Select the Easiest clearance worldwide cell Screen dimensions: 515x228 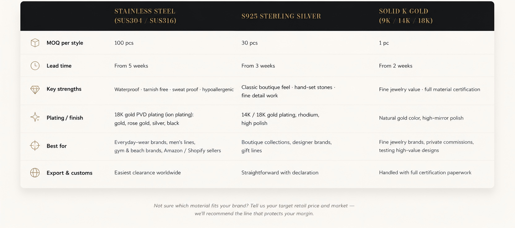(148, 173)
